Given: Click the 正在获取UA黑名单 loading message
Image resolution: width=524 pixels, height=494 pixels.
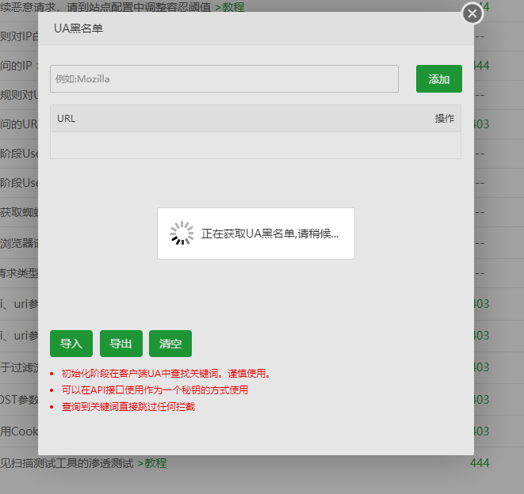Looking at the screenshot, I should pyautogui.click(x=270, y=234).
